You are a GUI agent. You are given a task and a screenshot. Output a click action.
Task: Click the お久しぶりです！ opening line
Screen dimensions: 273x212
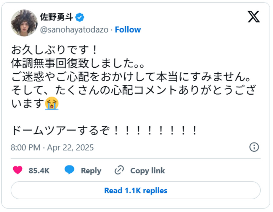55,50
